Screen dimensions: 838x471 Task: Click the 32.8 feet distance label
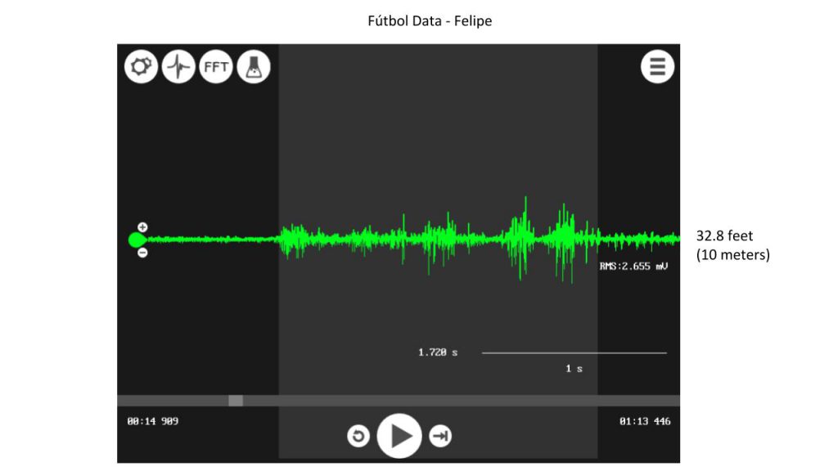(x=724, y=236)
